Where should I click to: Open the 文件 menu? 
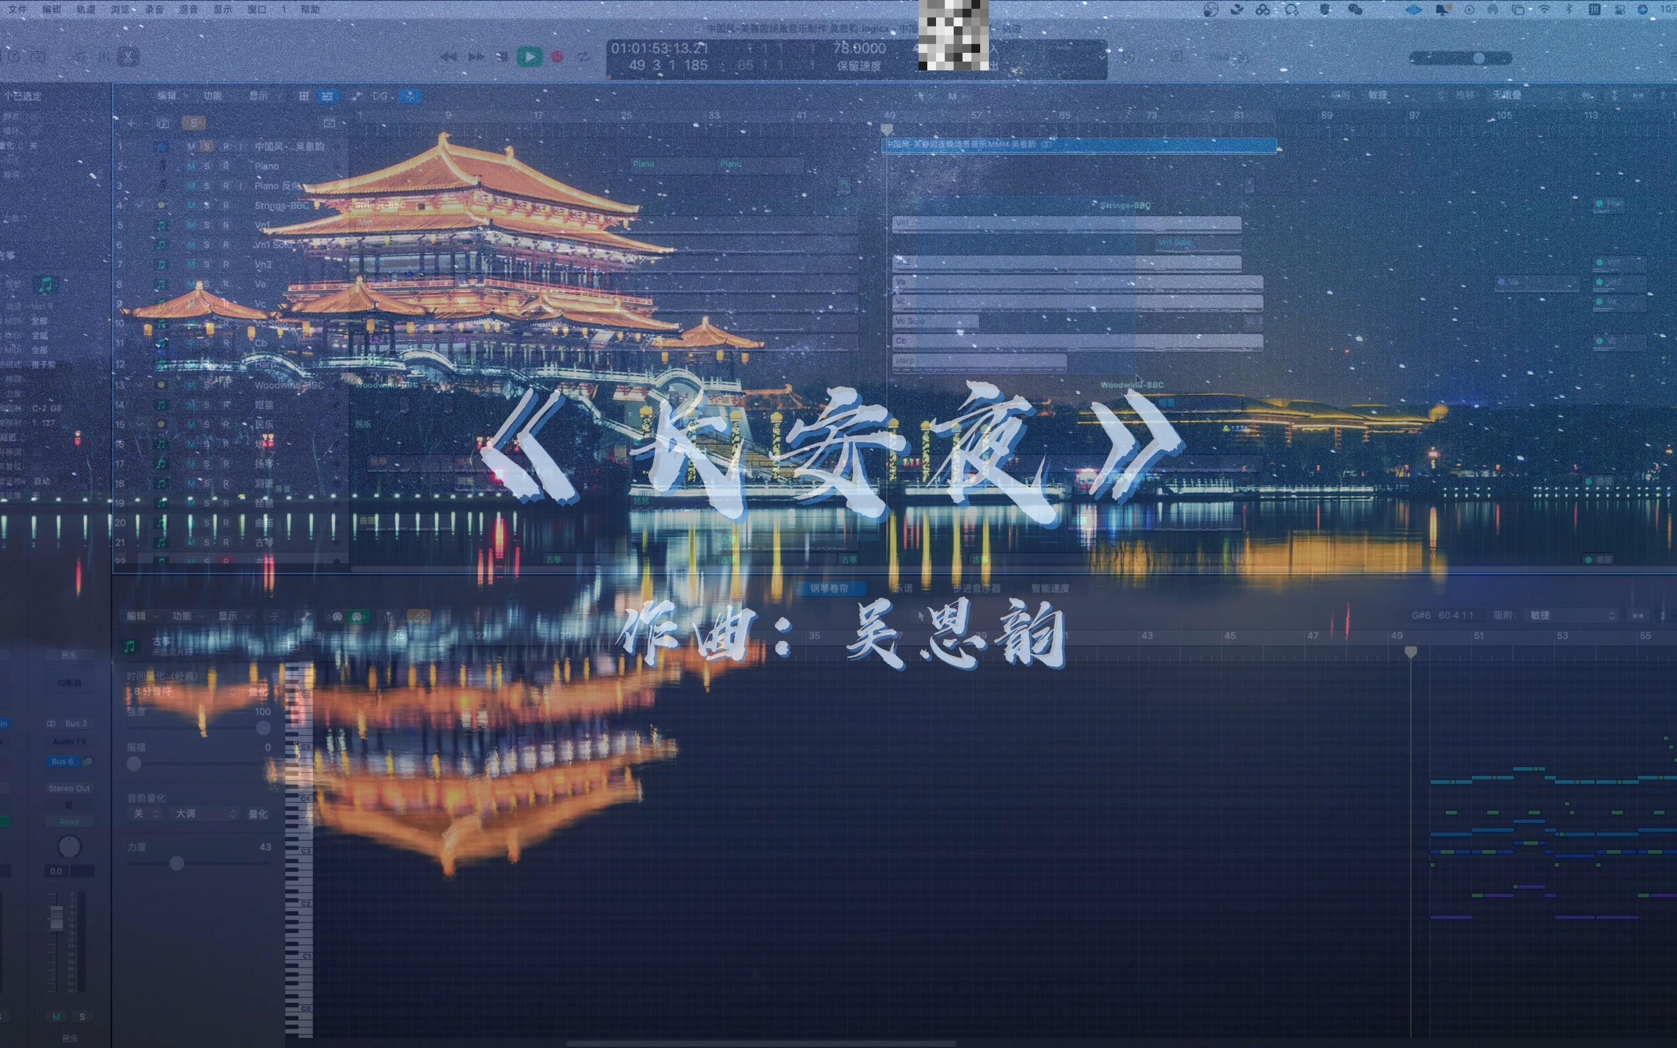tap(17, 9)
